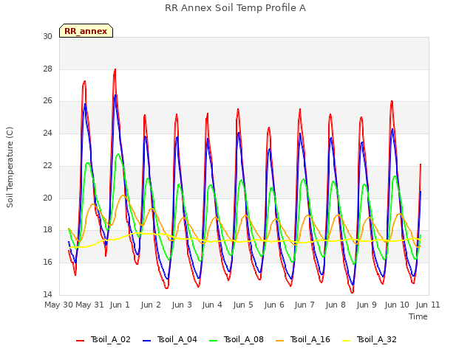Click the blue curve peak near May 31
This screenshot has height=354, width=473.
(85, 104)
